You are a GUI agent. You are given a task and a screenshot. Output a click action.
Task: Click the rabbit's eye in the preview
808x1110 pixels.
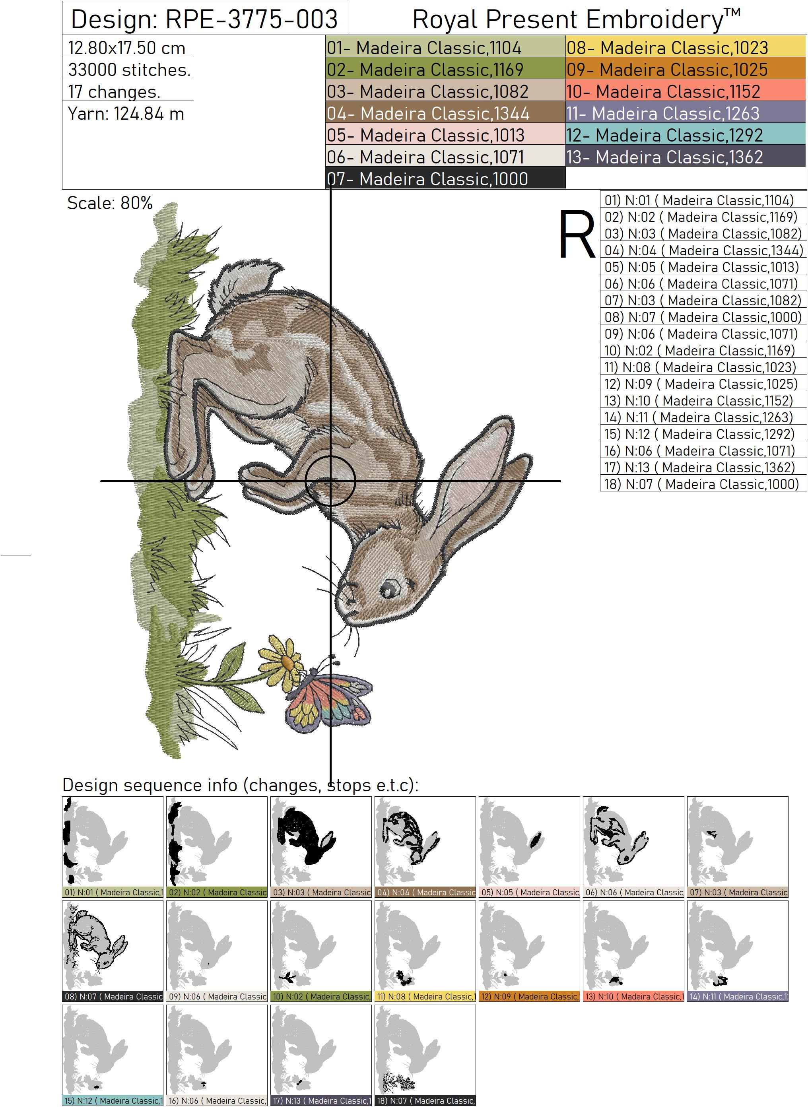click(390, 589)
